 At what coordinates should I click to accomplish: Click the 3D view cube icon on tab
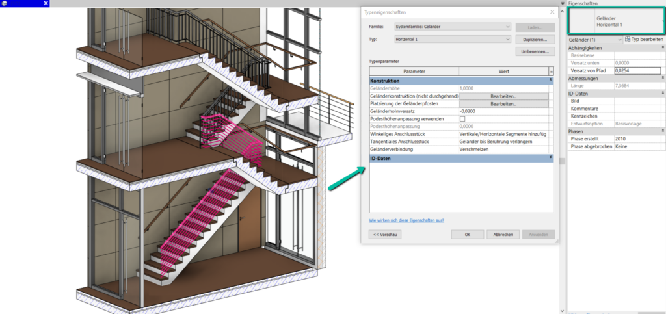pos(5,4)
